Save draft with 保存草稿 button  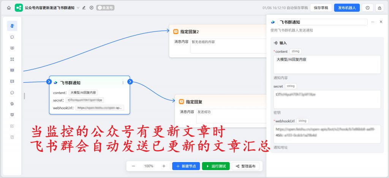click(x=321, y=8)
